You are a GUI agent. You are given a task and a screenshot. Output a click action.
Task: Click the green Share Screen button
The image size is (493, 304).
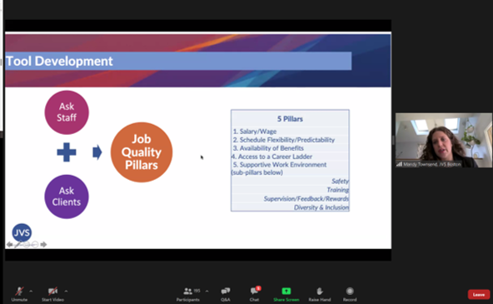click(x=286, y=294)
